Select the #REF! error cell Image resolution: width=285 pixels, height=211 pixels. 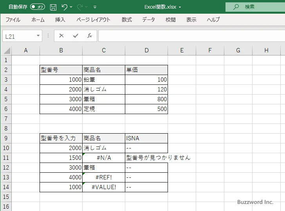point(104,177)
